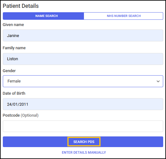Place cursor on the 24/01/2011 date text

coord(18,104)
